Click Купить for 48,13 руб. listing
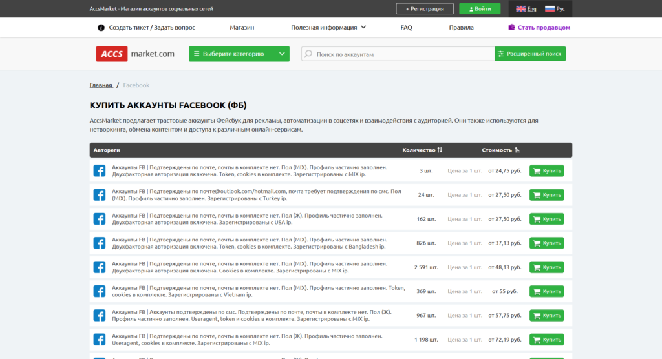This screenshot has height=359, width=662. pyautogui.click(x=547, y=267)
